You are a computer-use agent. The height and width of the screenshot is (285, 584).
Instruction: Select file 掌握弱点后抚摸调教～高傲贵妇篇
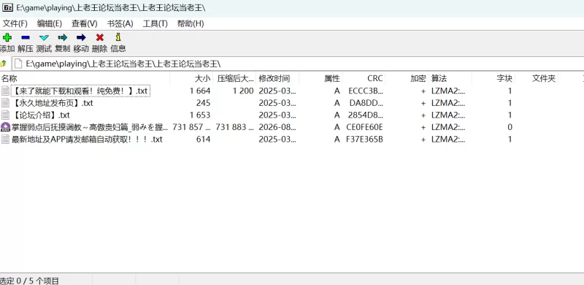[90, 127]
